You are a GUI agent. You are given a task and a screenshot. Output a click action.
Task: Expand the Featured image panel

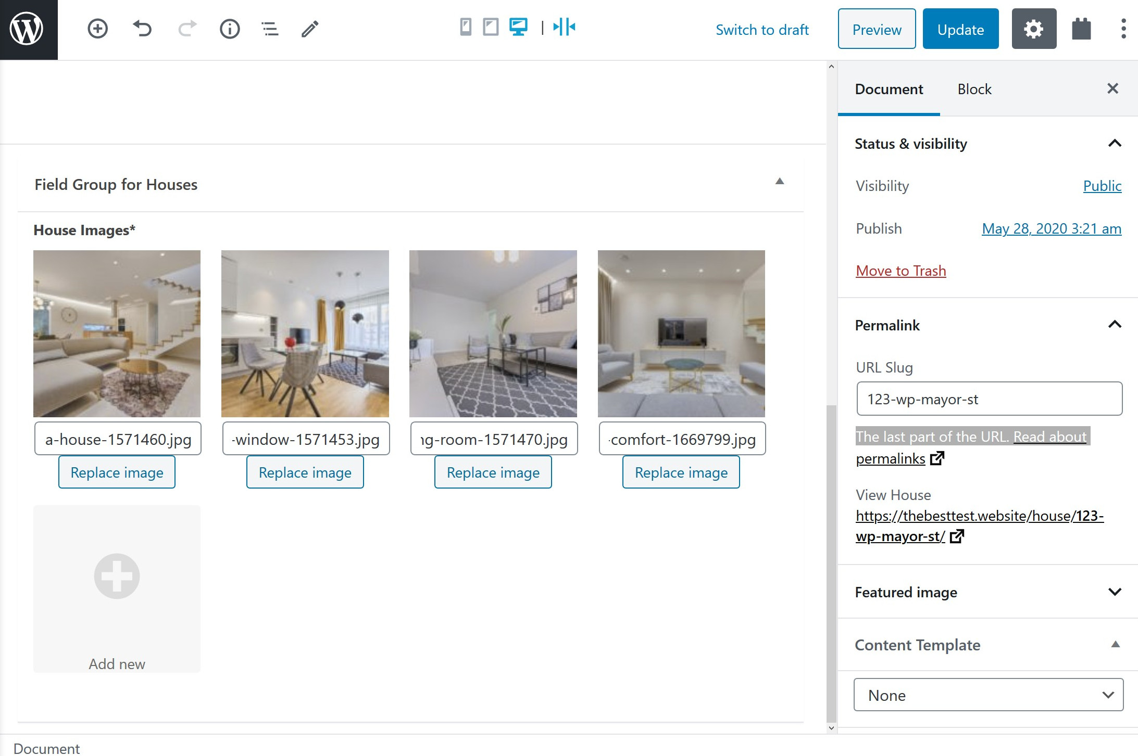click(1114, 592)
